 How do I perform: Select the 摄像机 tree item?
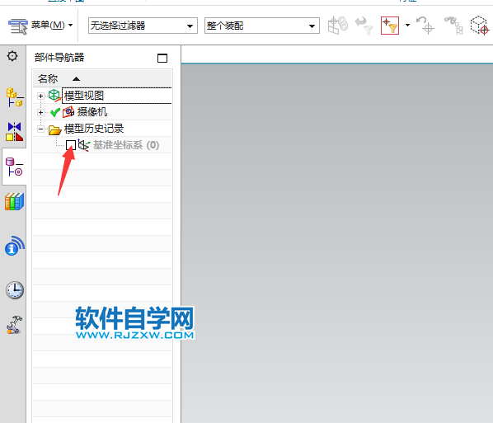(92, 112)
